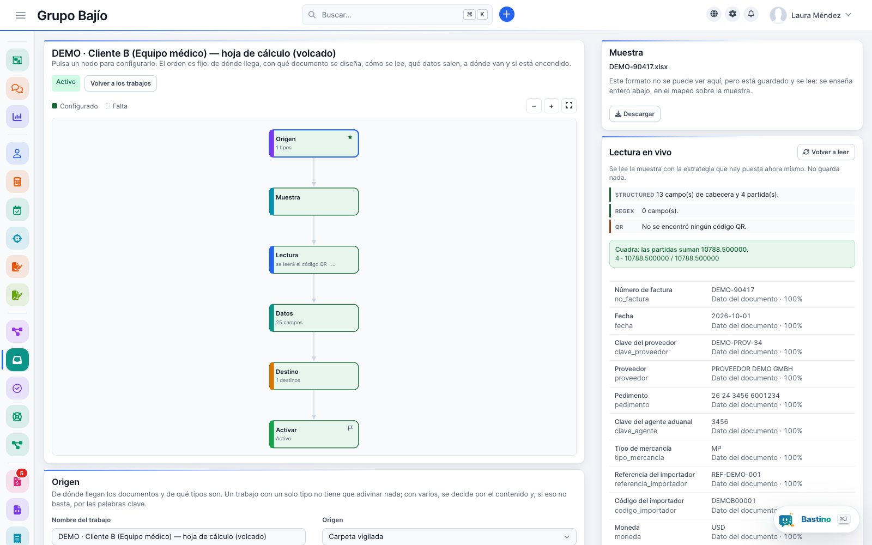Image resolution: width=872 pixels, height=545 pixels.
Task: Zoom out the flow diagram
Action: (x=534, y=106)
